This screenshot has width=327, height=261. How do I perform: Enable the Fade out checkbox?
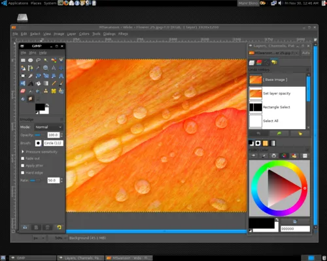23,159
